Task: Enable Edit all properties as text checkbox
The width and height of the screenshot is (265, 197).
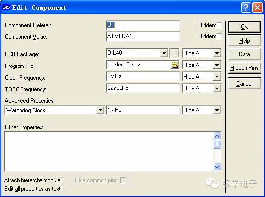Action: point(62,189)
